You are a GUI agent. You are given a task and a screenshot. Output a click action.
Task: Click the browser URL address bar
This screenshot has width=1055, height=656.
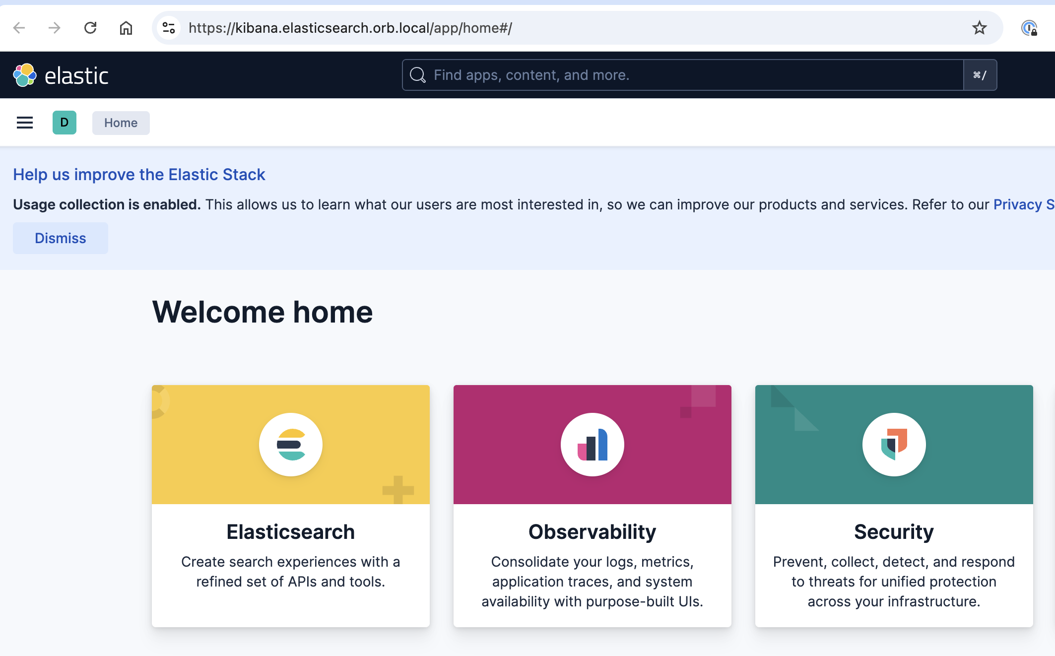tap(546, 28)
